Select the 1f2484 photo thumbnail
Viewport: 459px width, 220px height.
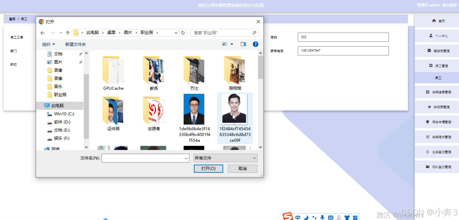tap(234, 108)
